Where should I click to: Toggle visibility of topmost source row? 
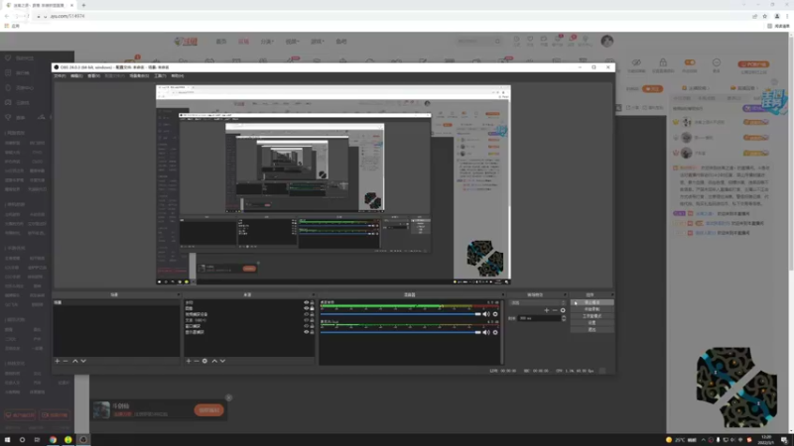(306, 302)
